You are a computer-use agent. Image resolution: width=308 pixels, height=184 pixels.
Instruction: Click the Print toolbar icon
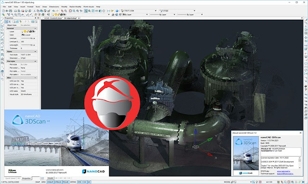pyautogui.click(x=15, y=11)
